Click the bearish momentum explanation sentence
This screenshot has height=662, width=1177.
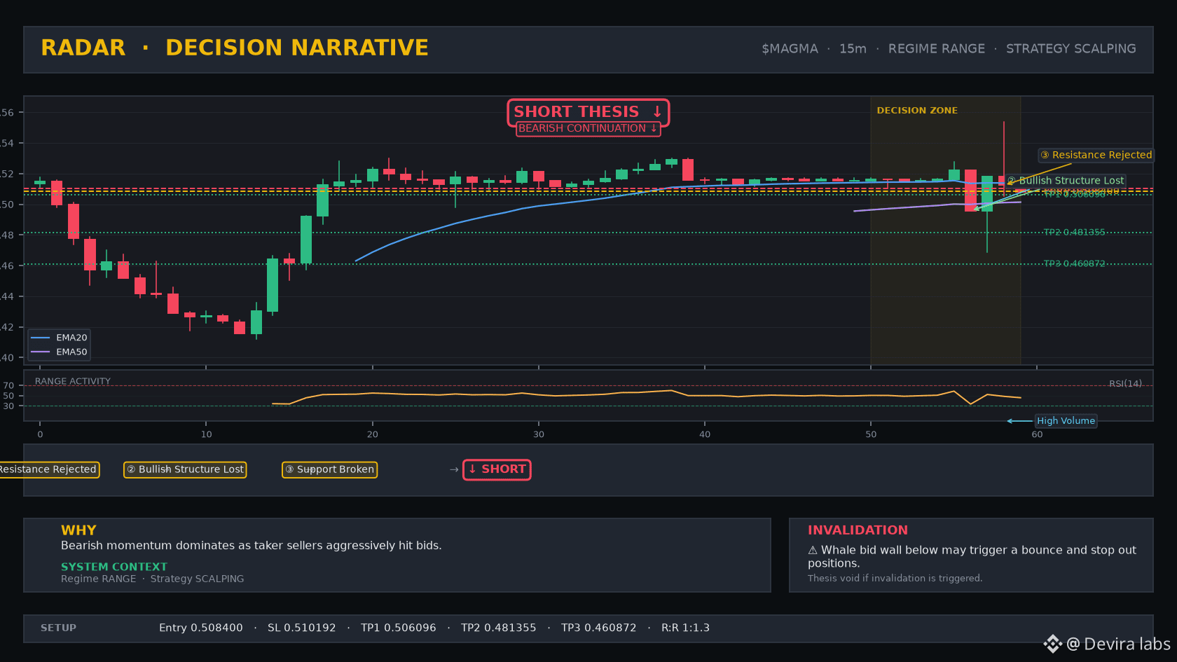point(252,546)
